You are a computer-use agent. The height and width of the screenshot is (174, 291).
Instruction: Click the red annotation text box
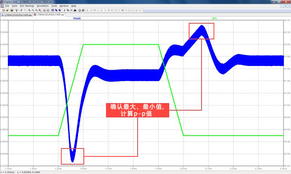[x=138, y=110]
